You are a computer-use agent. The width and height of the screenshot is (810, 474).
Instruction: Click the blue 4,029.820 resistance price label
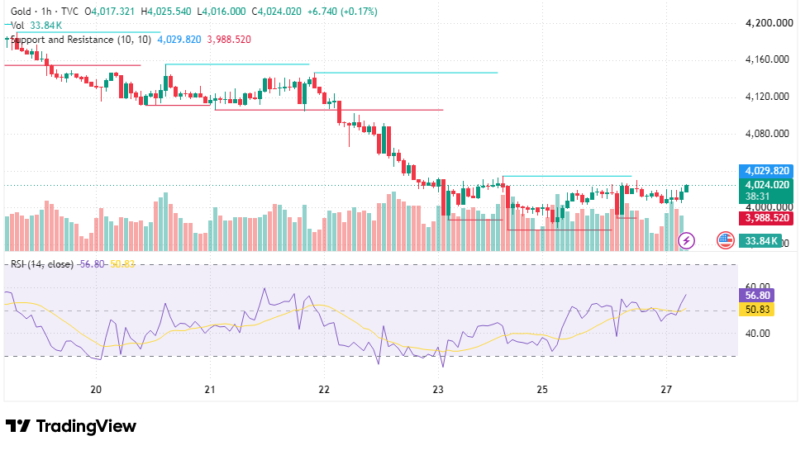[767, 171]
